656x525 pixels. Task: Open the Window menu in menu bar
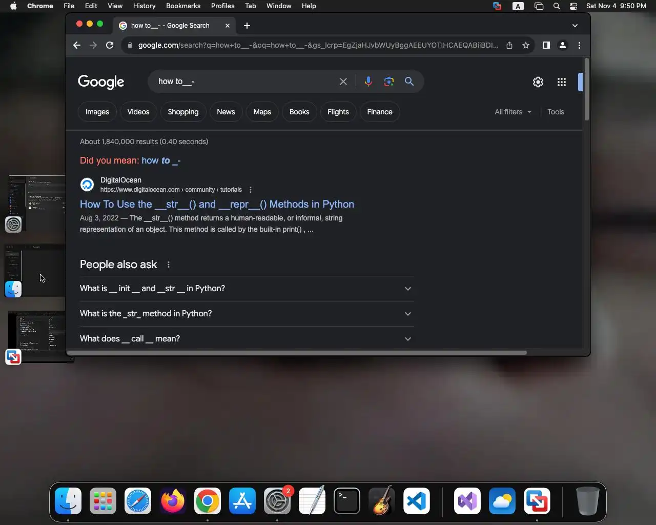[x=279, y=6]
